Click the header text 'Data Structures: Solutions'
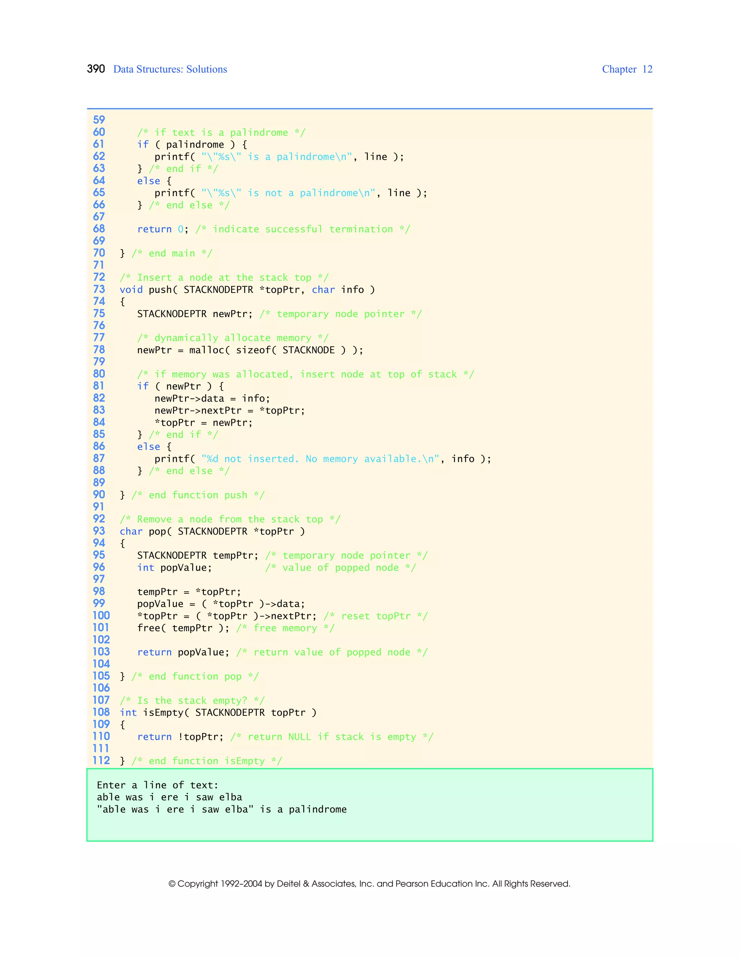The height and width of the screenshot is (957, 740). click(x=170, y=69)
